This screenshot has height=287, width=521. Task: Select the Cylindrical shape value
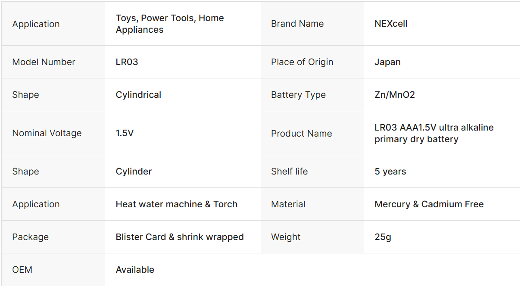[138, 95]
